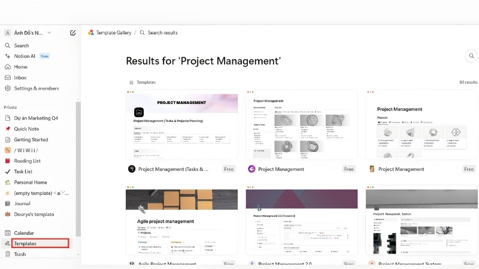Click the 92 results count

(468, 82)
